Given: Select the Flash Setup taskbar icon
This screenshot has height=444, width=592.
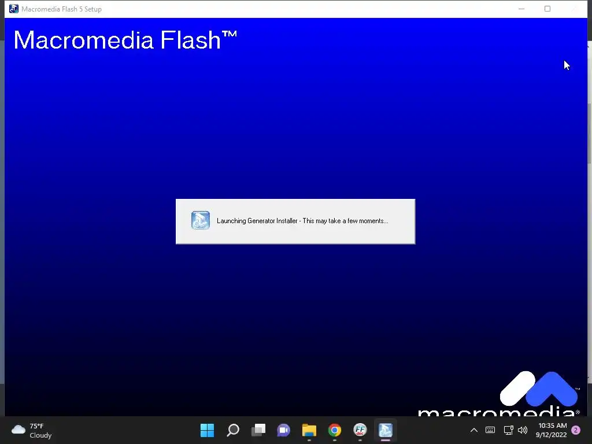Looking at the screenshot, I should tap(386, 430).
